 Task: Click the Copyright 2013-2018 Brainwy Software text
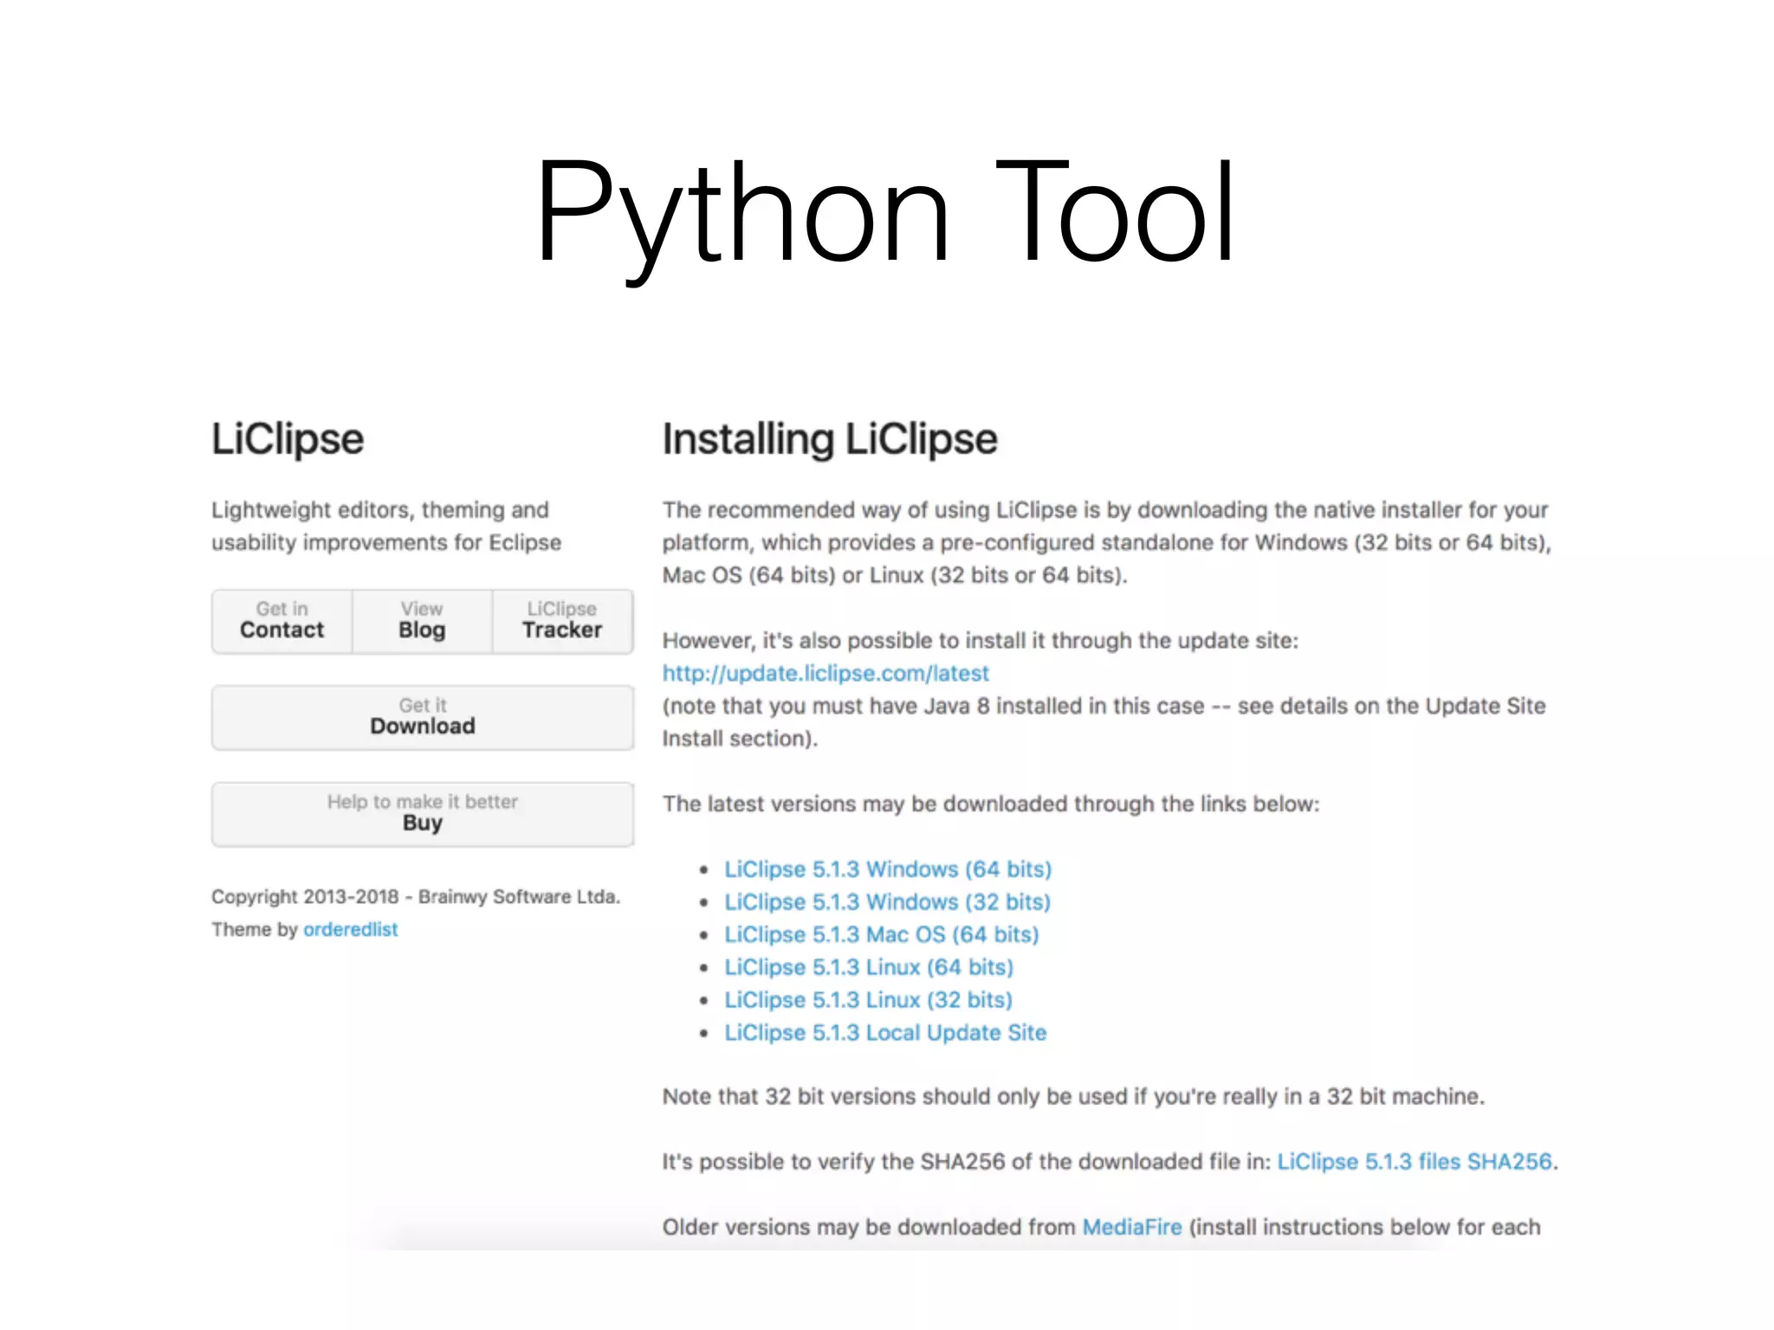tap(416, 897)
